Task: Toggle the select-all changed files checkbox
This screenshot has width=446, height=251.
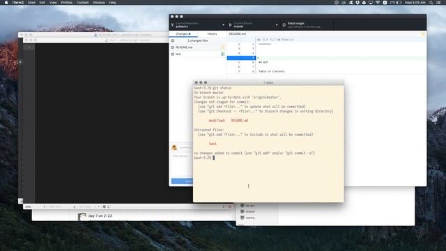Action: [173, 40]
